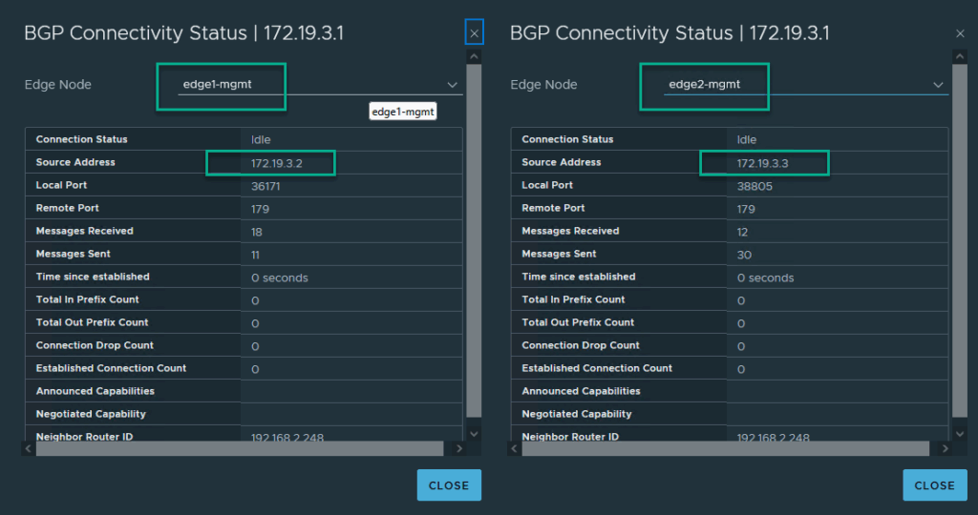
Task: Click the chevron next to edge2-mgmt
Action: click(x=938, y=85)
